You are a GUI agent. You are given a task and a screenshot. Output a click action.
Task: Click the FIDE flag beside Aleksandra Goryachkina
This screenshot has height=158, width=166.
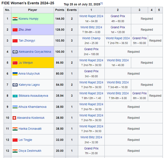click(15, 52)
